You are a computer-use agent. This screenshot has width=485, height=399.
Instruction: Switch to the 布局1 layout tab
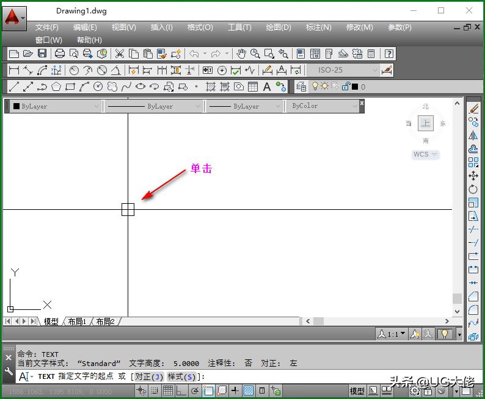click(x=77, y=322)
